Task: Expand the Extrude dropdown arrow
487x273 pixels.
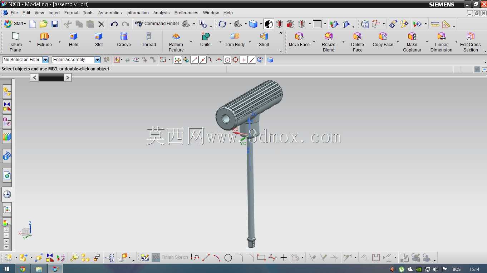Action: [x=59, y=42]
